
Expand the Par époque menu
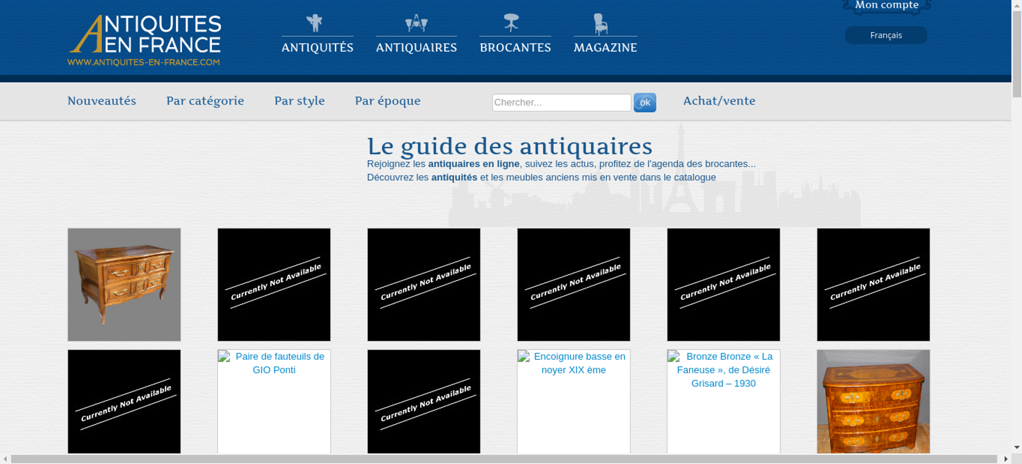click(x=387, y=101)
